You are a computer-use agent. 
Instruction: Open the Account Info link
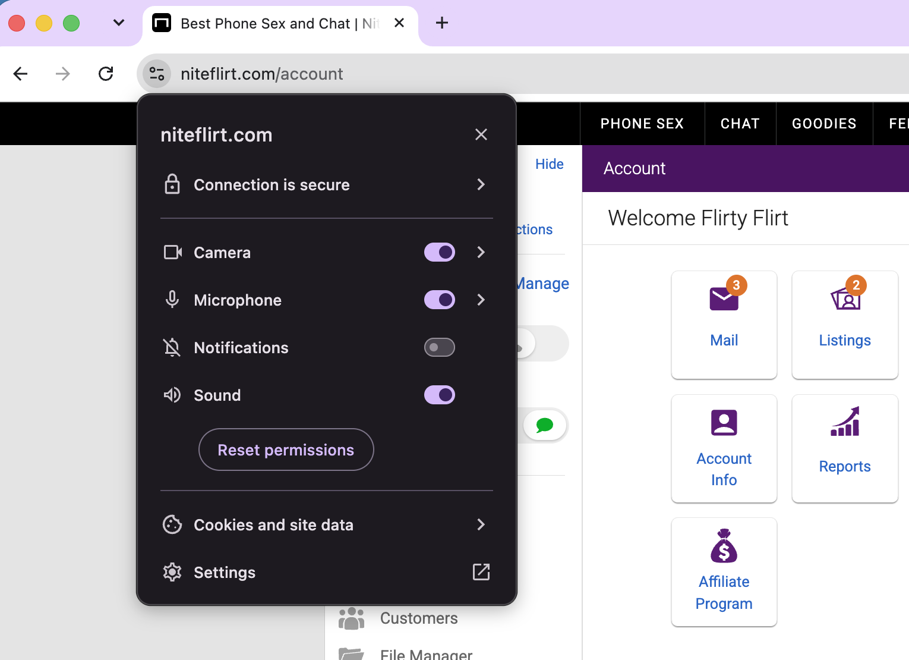(724, 469)
